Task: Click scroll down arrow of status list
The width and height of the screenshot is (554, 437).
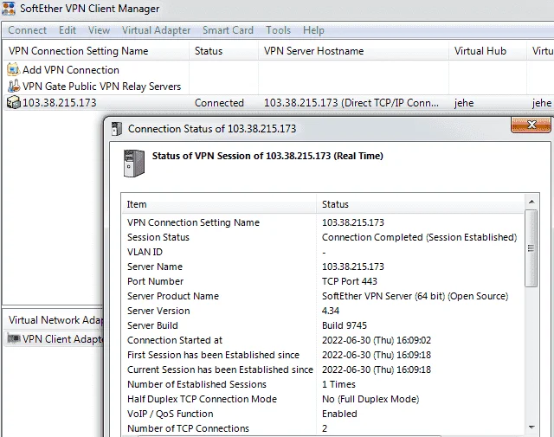Action: [x=531, y=427]
